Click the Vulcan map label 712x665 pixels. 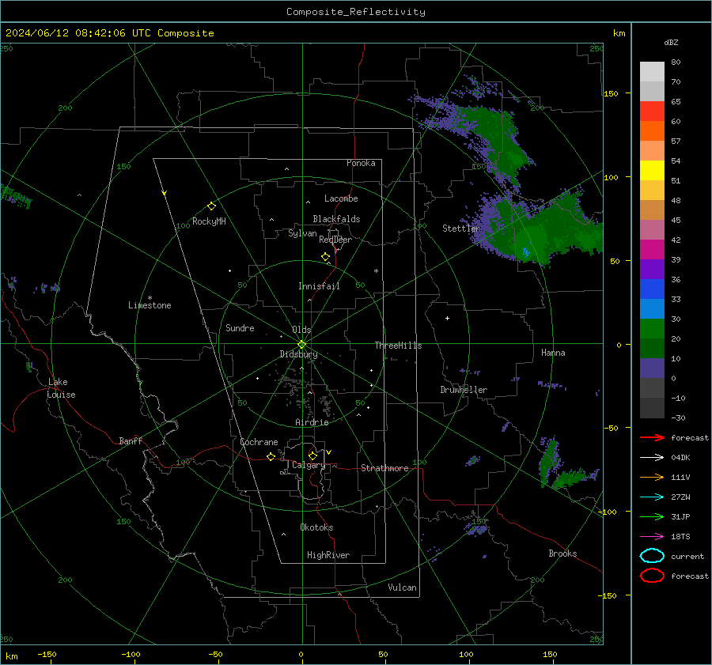[x=402, y=588]
